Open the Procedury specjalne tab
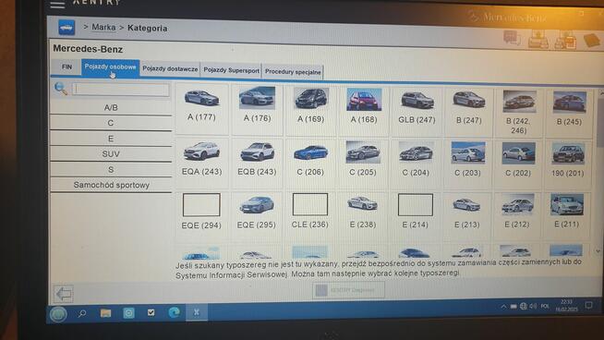 (293, 72)
